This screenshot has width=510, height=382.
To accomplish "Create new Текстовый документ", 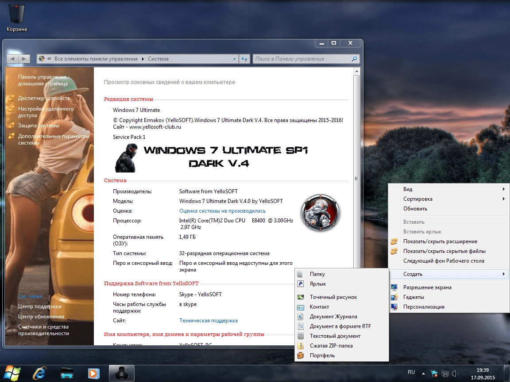I will coord(341,336).
